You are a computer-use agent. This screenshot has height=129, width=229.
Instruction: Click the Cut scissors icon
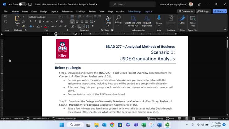[x=24, y=17]
